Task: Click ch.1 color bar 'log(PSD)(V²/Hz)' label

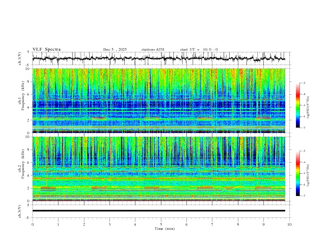Action: click(x=308, y=107)
